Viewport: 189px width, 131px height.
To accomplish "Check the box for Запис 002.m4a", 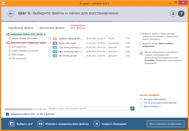I will click(x=50, y=43).
